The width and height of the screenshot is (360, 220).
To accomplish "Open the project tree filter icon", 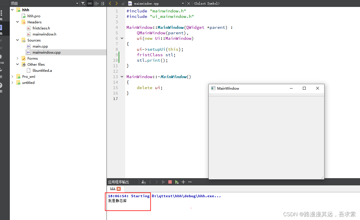I will coord(83,3).
